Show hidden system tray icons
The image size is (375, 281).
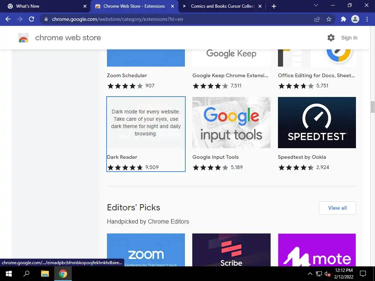point(310,274)
